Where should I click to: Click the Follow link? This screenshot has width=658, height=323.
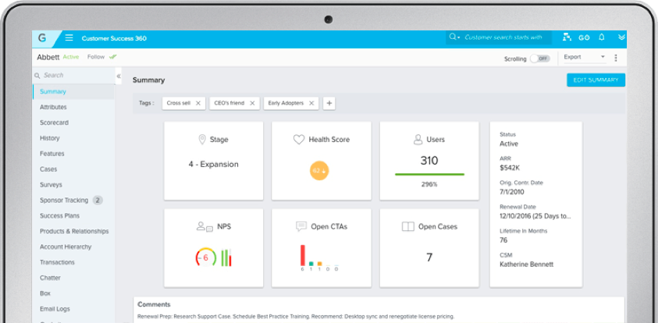click(x=96, y=57)
